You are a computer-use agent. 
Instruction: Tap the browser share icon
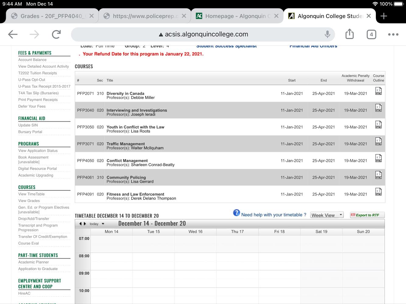349,34
